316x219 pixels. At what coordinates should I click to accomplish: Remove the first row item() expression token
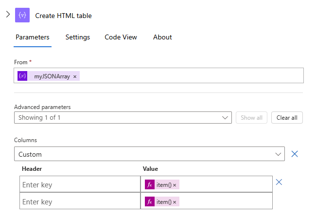click(175, 185)
